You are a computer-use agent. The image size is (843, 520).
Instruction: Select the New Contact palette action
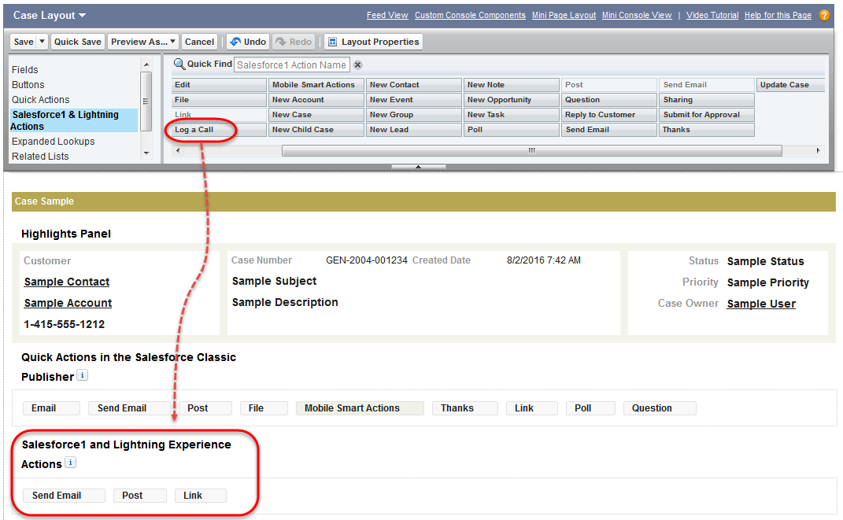tap(414, 85)
